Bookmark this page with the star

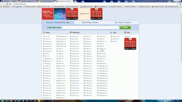tap(177, 4)
